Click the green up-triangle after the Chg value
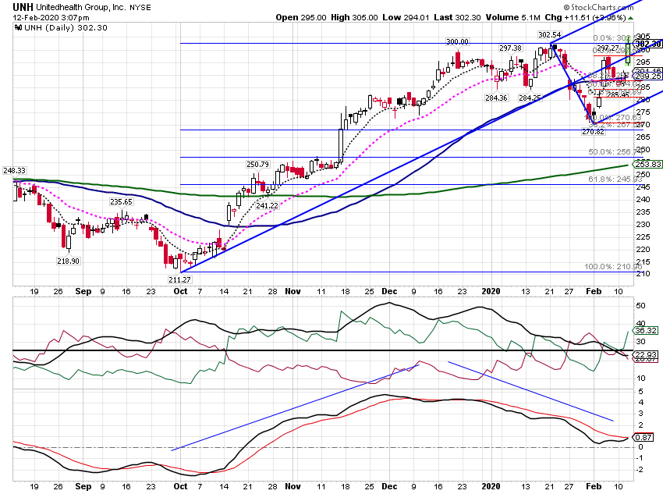Screen dimensions: 663x494 coord(630,18)
